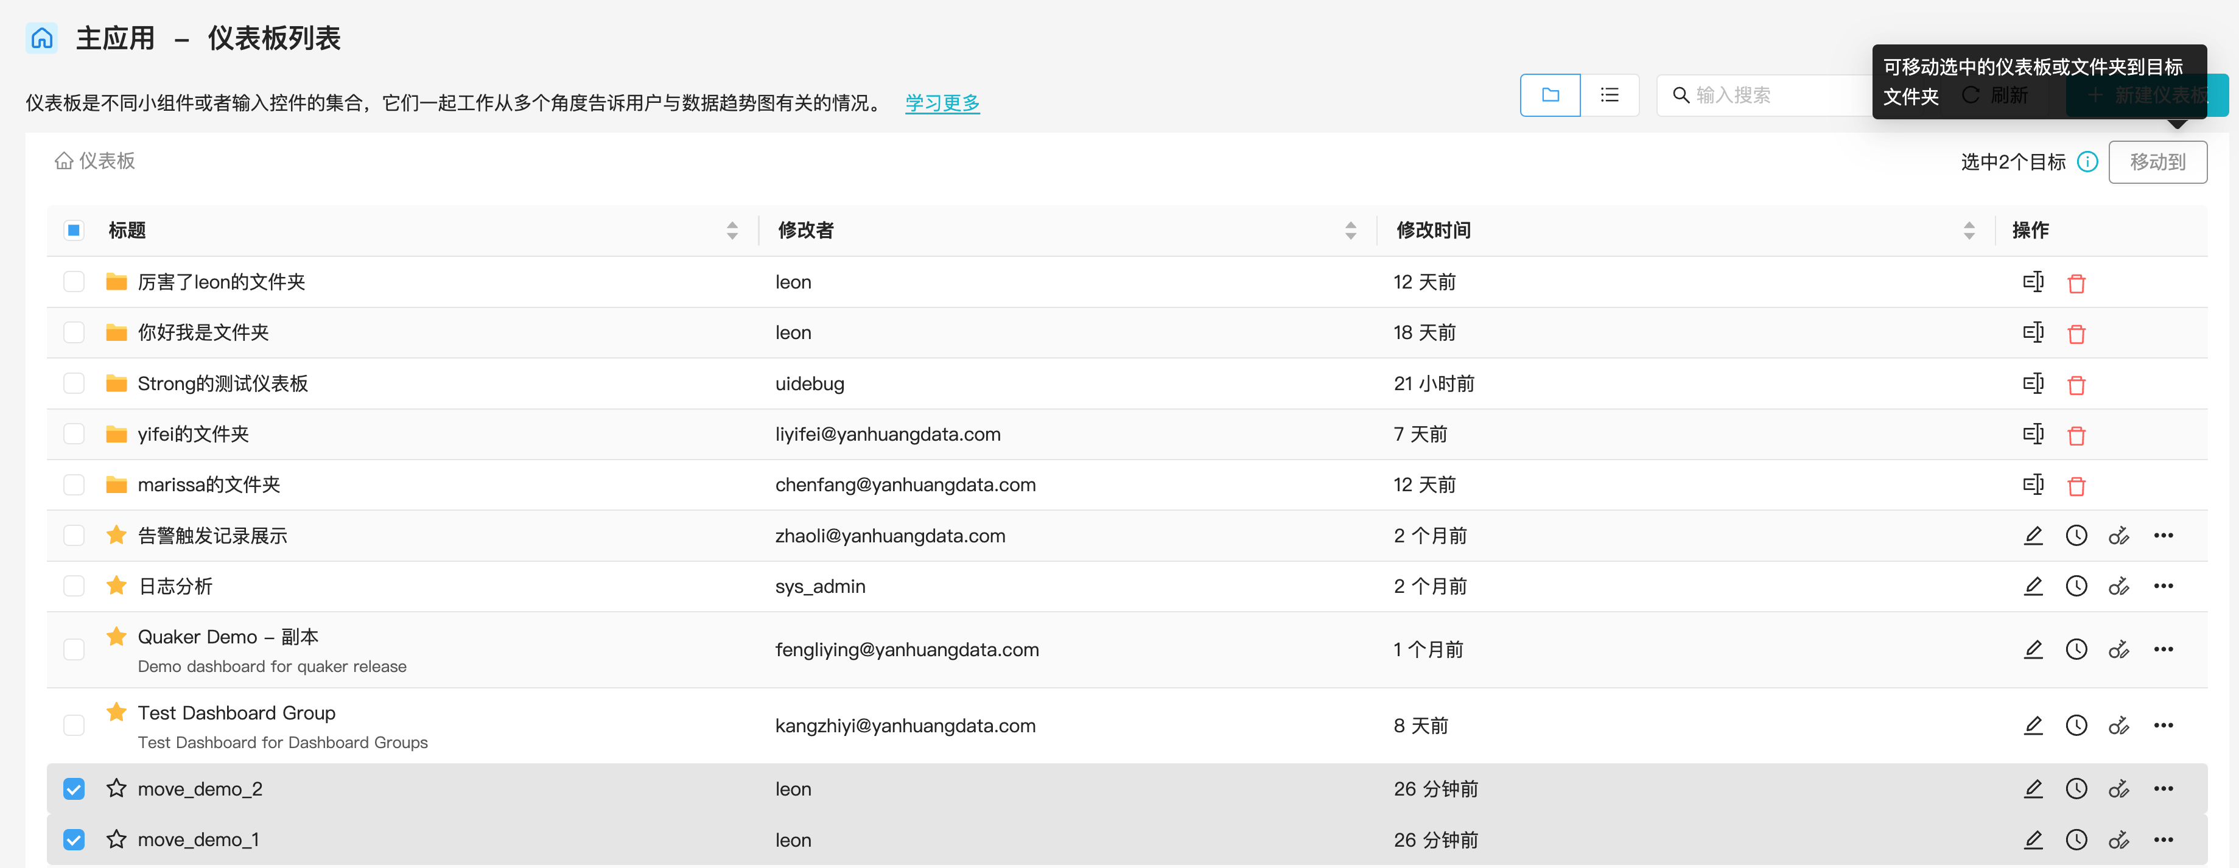Rename the marissa的文件夹 folder
This screenshot has width=2239, height=868.
[2033, 484]
